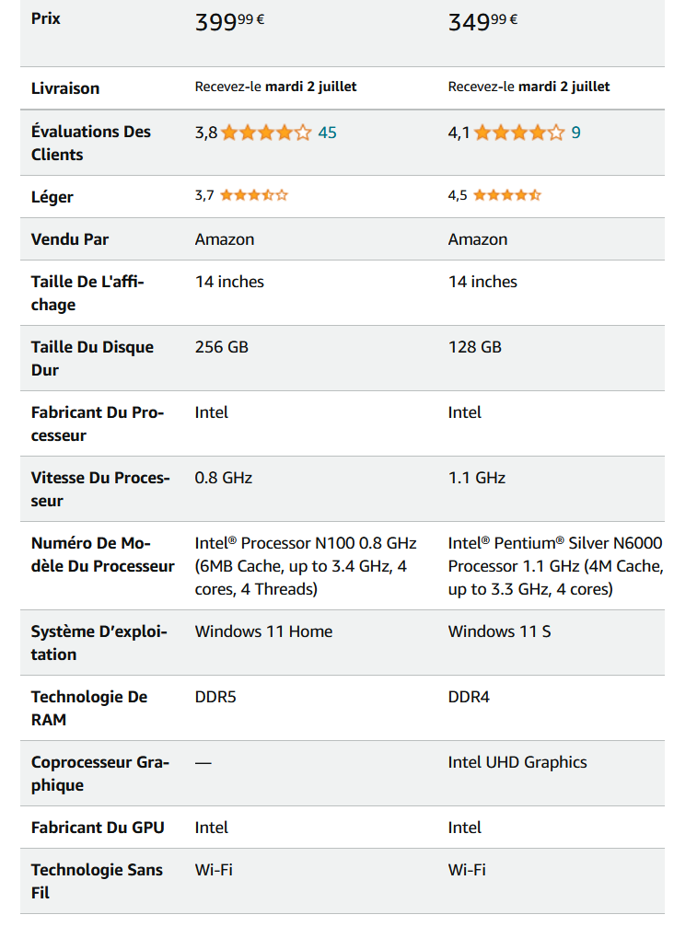Screen dimensions: 674x938
Task: Click the Taille Du Disque Dur label
Action: pyautogui.click(x=92, y=358)
